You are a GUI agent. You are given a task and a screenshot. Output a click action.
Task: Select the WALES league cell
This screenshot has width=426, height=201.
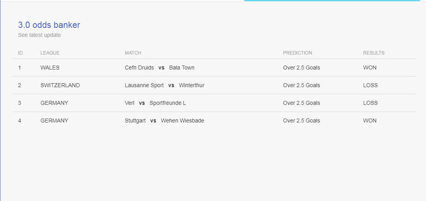coord(50,68)
